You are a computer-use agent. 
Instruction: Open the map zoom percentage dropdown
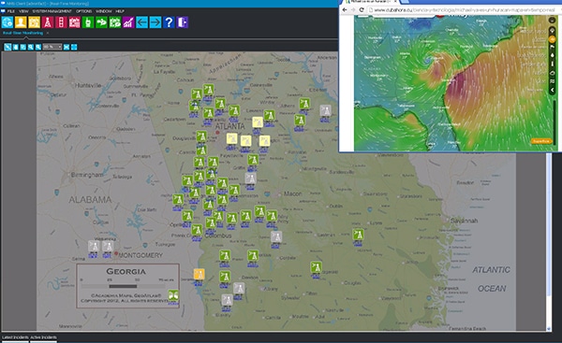[52, 47]
